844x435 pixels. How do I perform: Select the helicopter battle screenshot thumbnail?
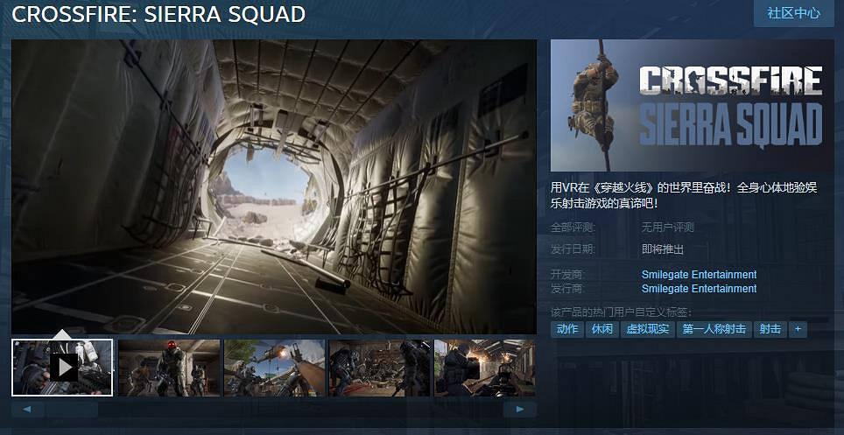[x=274, y=368]
